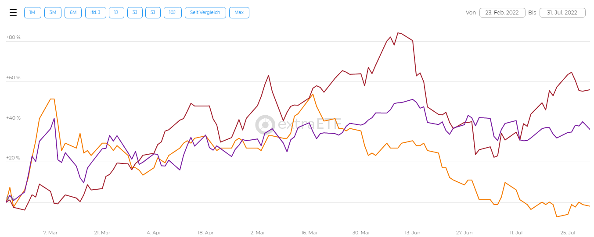Click the +80 % axis label
The width and height of the screenshot is (594, 237).
point(13,38)
